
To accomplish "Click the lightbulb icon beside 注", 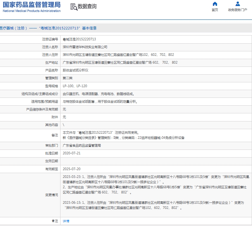I will click(53, 221).
